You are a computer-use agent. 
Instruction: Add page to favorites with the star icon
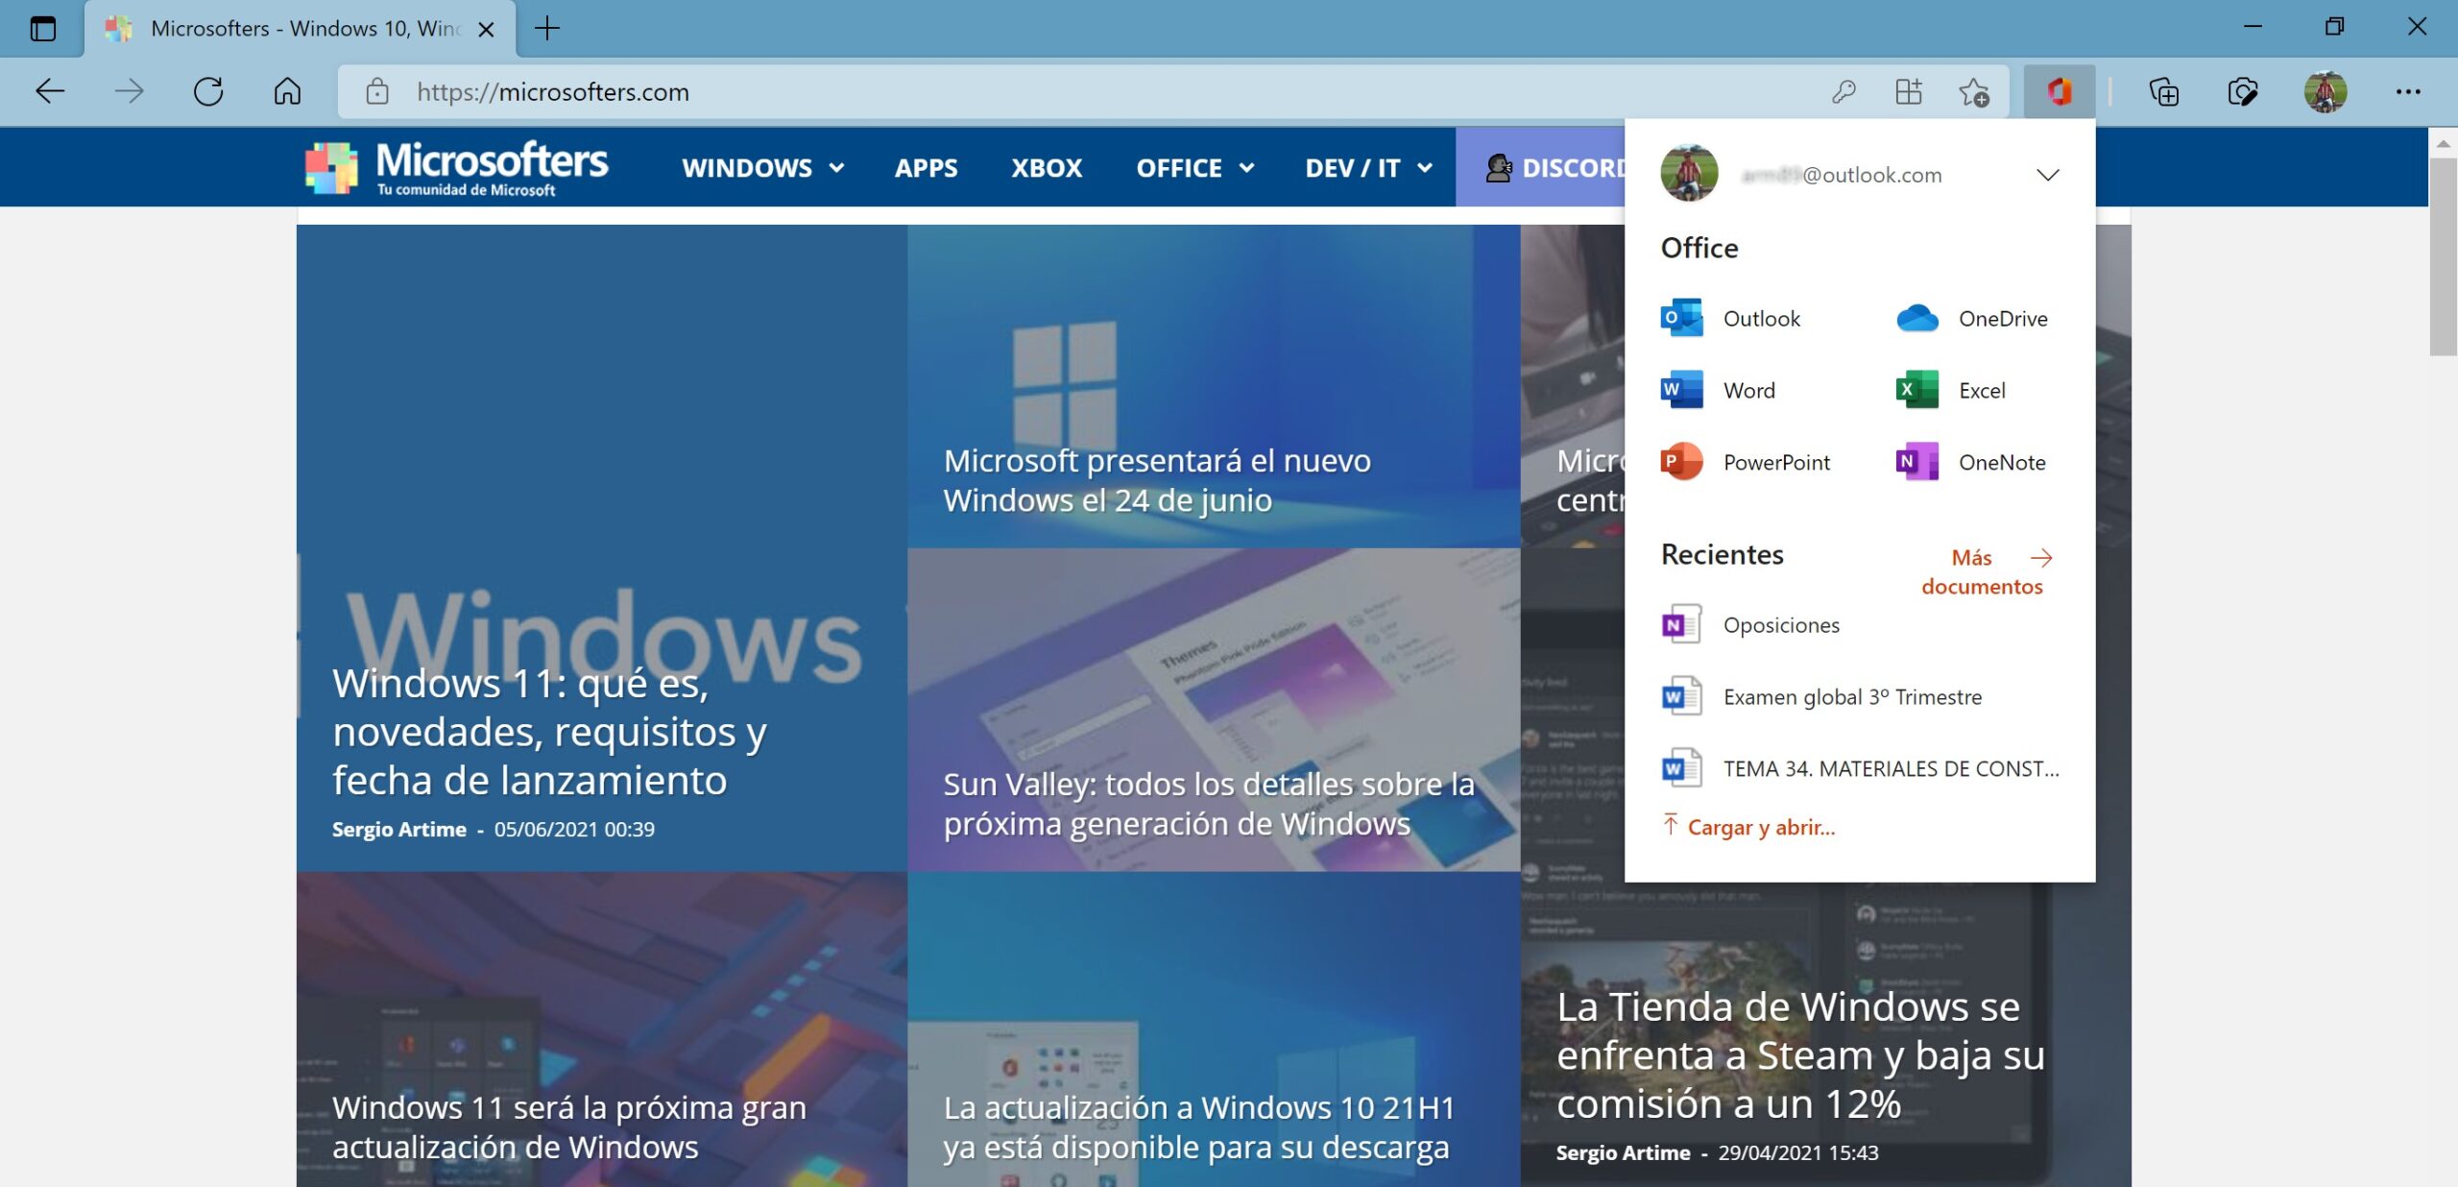1972,92
